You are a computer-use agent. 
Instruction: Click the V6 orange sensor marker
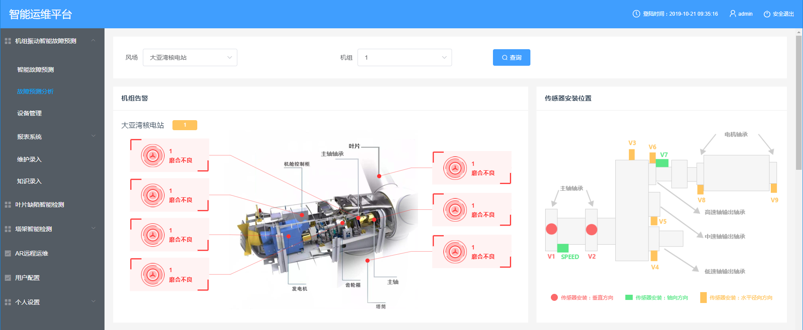pos(652,158)
